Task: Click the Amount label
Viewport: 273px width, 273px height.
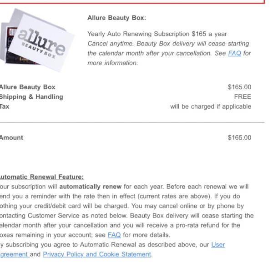Action: coord(11,137)
